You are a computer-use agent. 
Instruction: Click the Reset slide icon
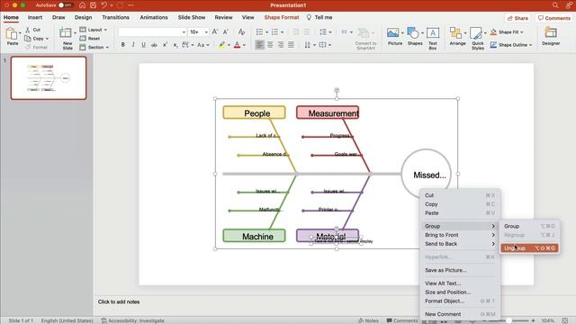point(83,38)
